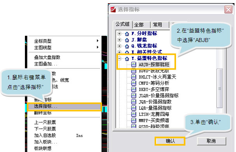Cancel the dialog with 取消 button
The width and height of the screenshot is (236, 152).
(211, 141)
